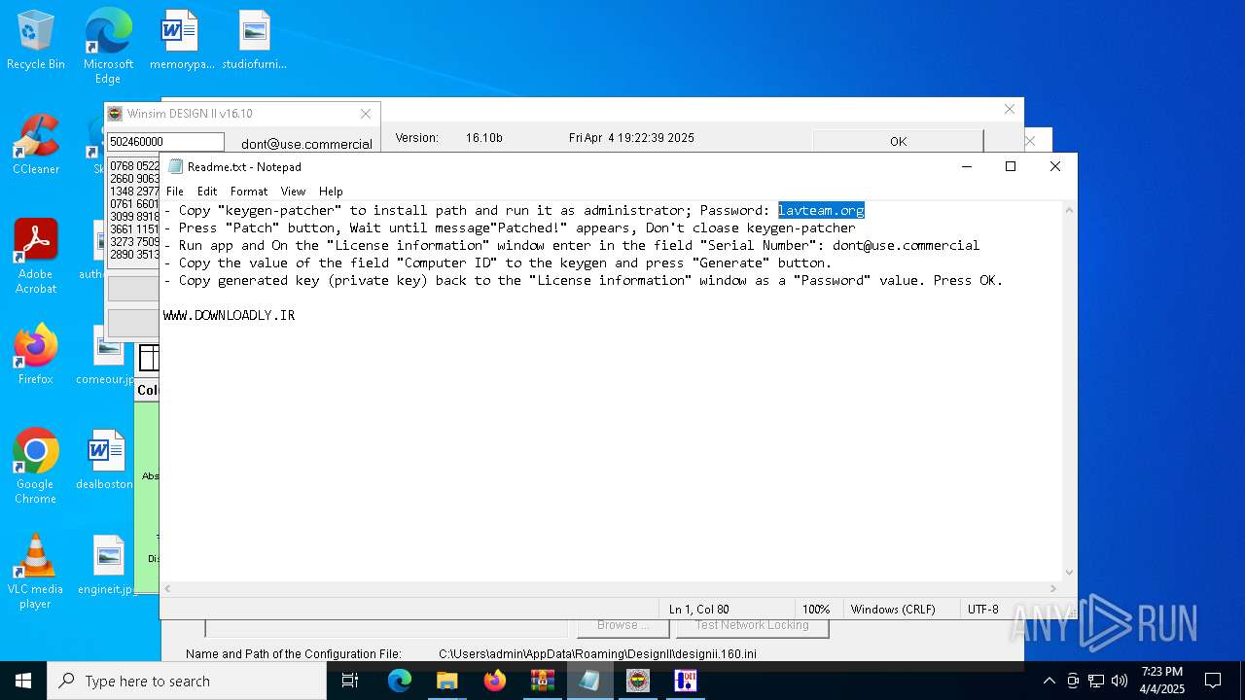The height and width of the screenshot is (700, 1245).
Task: Click the Windows (CRLF) status bar entry
Action: pyautogui.click(x=893, y=610)
